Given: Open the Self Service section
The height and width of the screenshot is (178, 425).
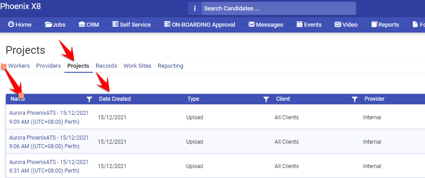Looking at the screenshot, I should pyautogui.click(x=132, y=24).
